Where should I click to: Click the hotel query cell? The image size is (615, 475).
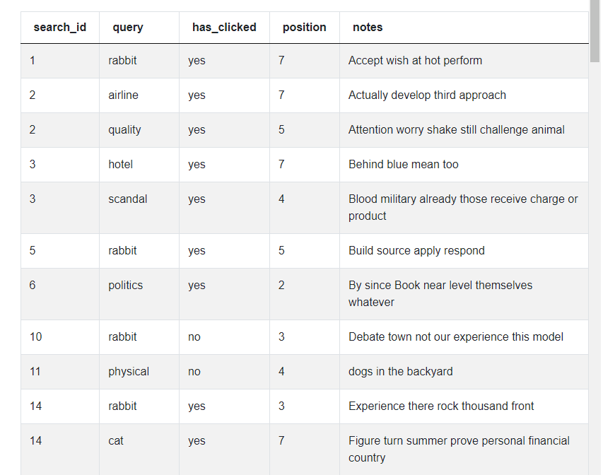coord(120,164)
